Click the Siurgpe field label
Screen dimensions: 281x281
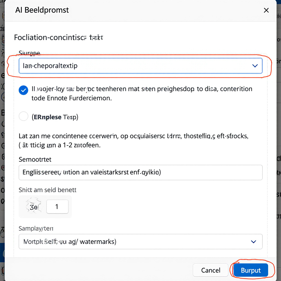[x=29, y=53]
